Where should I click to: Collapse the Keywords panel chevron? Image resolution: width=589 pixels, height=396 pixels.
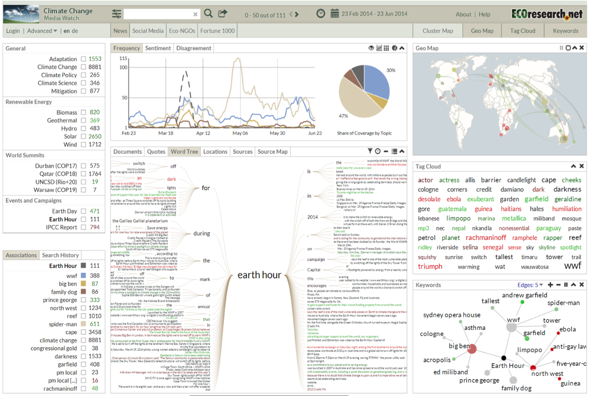[x=574, y=285]
